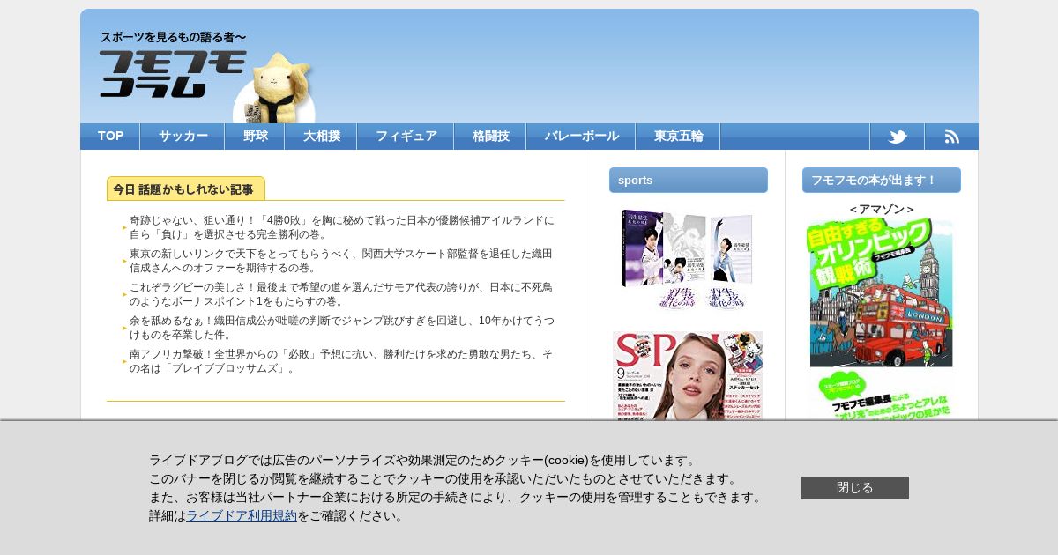Open the 野球 category
This screenshot has height=555, width=1058.
tap(255, 137)
